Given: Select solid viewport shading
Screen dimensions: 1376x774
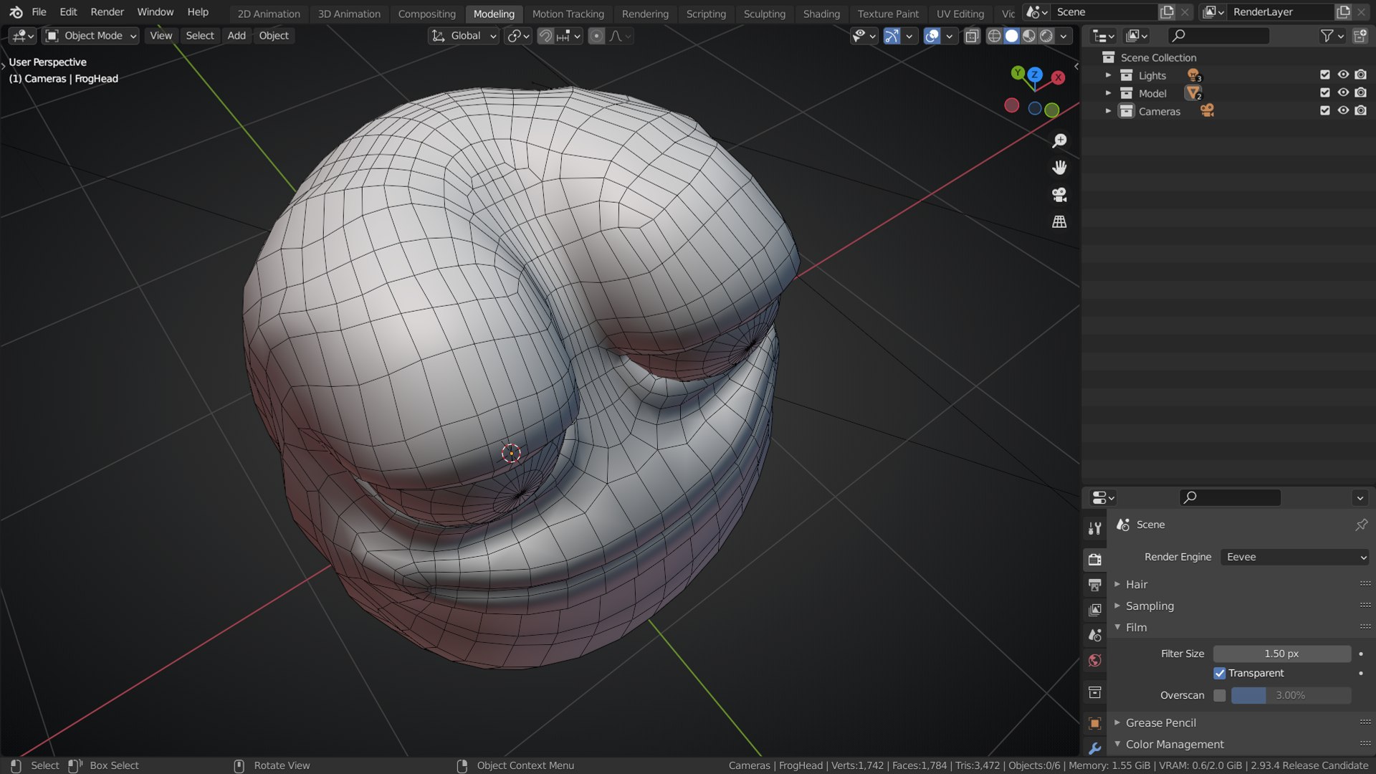Looking at the screenshot, I should click(x=1011, y=36).
